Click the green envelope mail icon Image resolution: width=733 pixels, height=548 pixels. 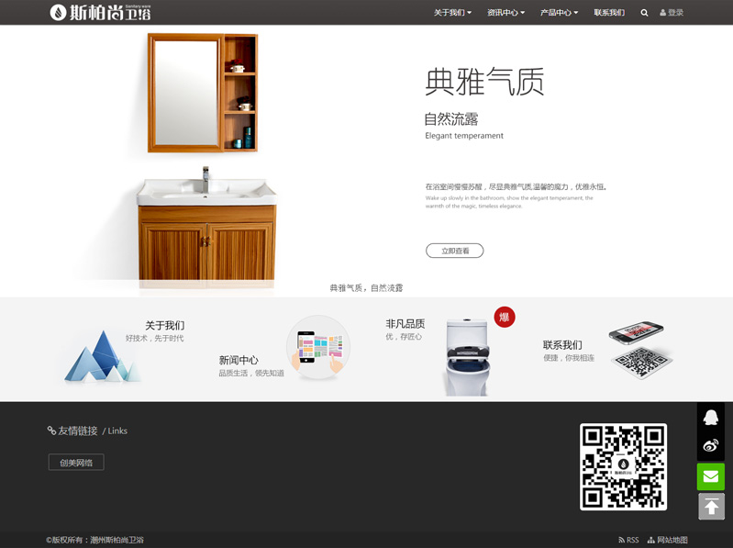(x=711, y=476)
